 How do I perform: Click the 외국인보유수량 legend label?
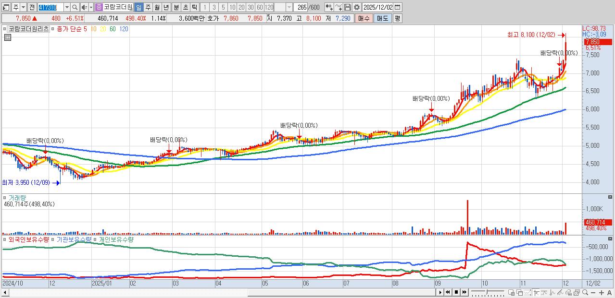28,239
